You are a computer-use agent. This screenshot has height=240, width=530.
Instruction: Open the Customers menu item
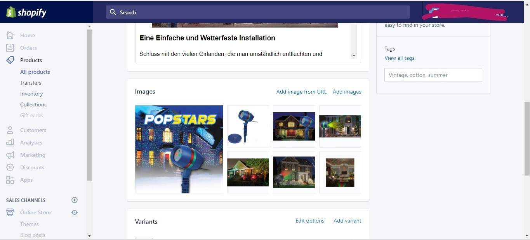33,130
